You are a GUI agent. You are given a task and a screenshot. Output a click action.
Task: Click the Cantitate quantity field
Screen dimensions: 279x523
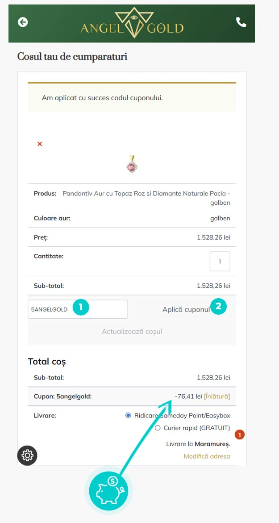pos(220,261)
